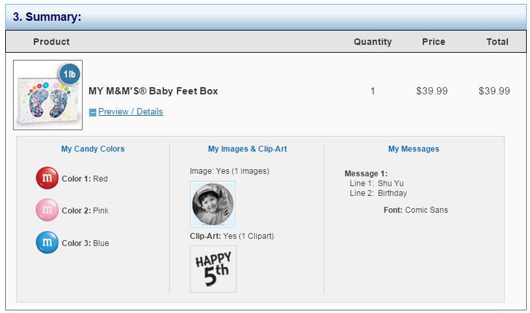This screenshot has height=313, width=530.
Task: Click the $39.99 amount under Total
Action: [494, 91]
